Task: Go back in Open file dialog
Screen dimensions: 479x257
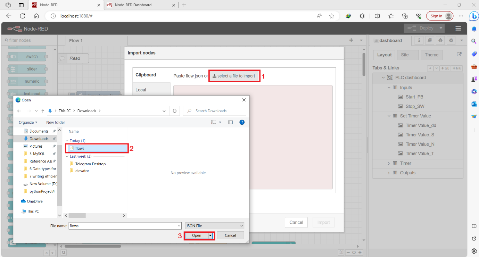Action: pyautogui.click(x=20, y=111)
